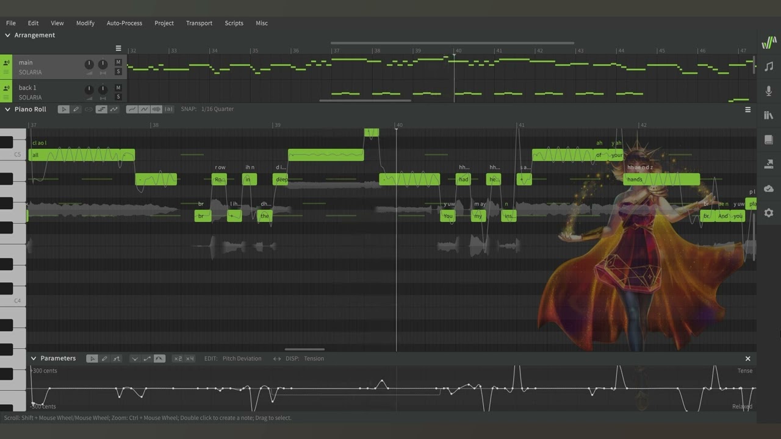Collapse the Parameters panel
Image resolution: width=781 pixels, height=439 pixels.
point(34,359)
